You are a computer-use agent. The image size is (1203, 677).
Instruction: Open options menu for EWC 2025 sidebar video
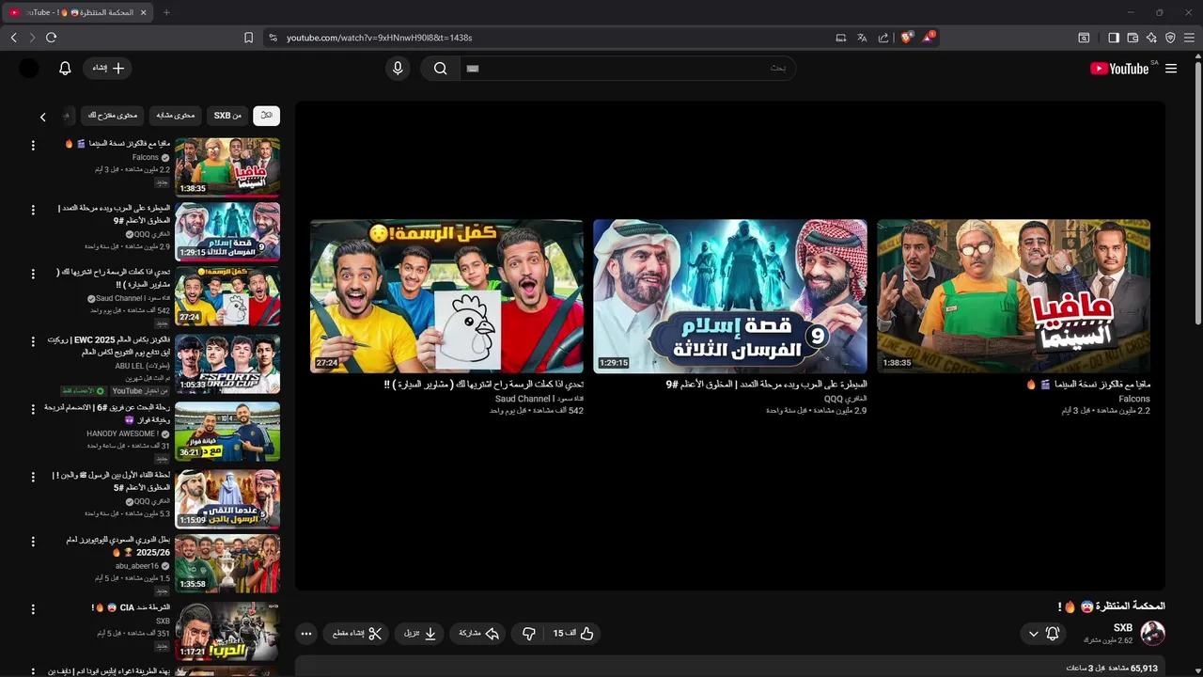point(33,340)
